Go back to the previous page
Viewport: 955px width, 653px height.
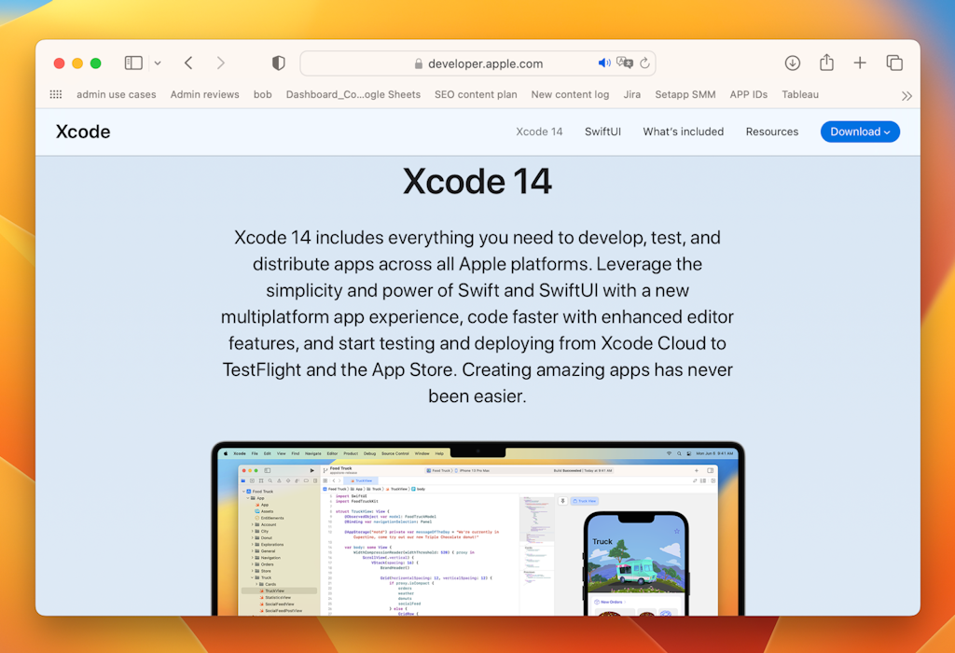coord(187,63)
